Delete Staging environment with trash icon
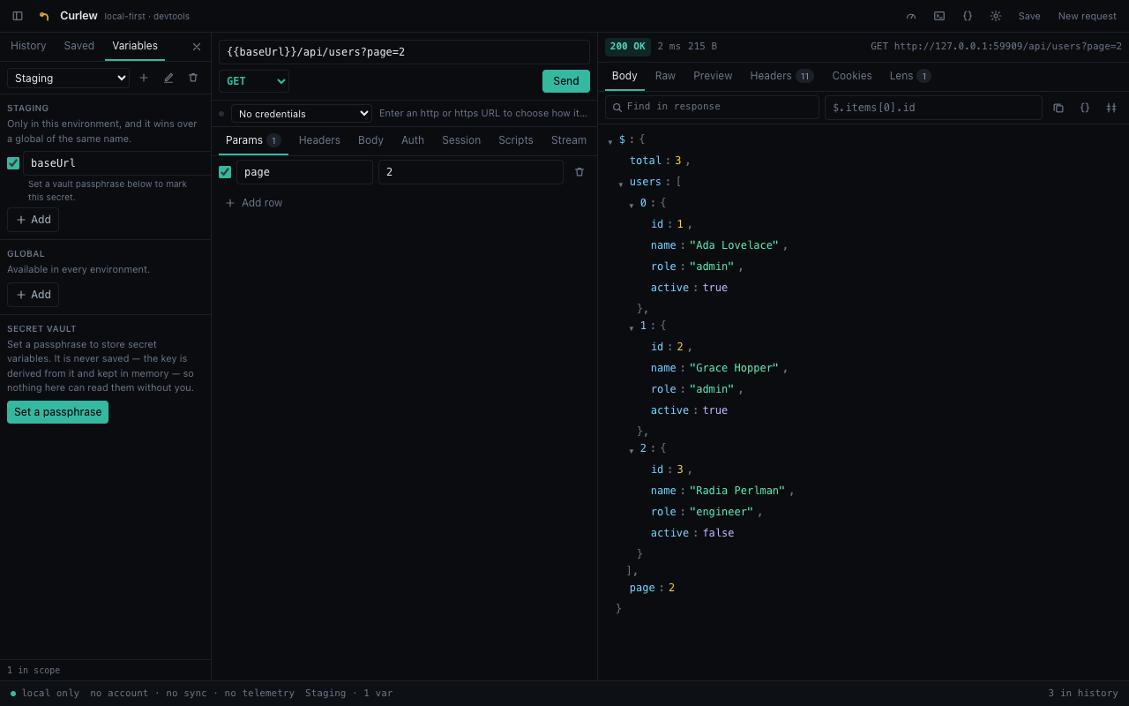This screenshot has width=1129, height=706. point(193,78)
